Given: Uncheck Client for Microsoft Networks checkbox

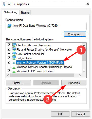Looking at the screenshot, I should [x=9, y=45].
